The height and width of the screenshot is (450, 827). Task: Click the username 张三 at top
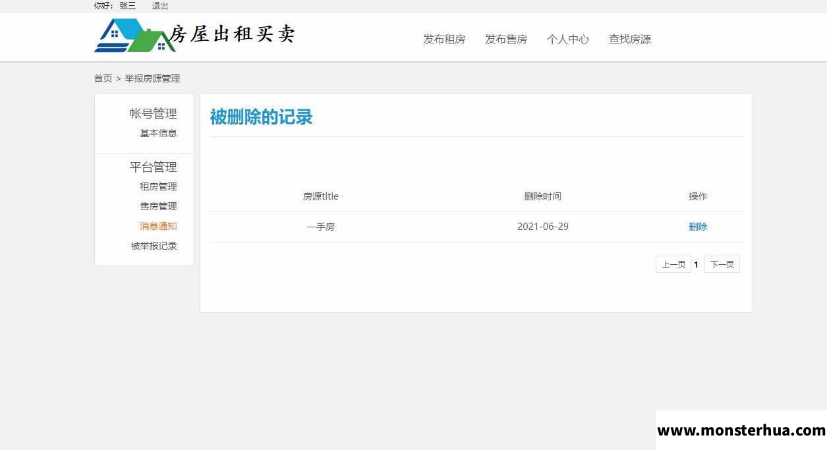coord(128,6)
